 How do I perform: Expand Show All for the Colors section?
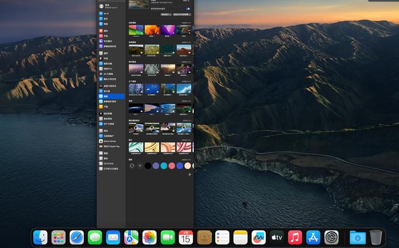coord(187,159)
